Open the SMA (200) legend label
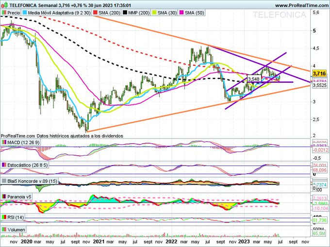This screenshot has width=330, height=247. point(110,13)
